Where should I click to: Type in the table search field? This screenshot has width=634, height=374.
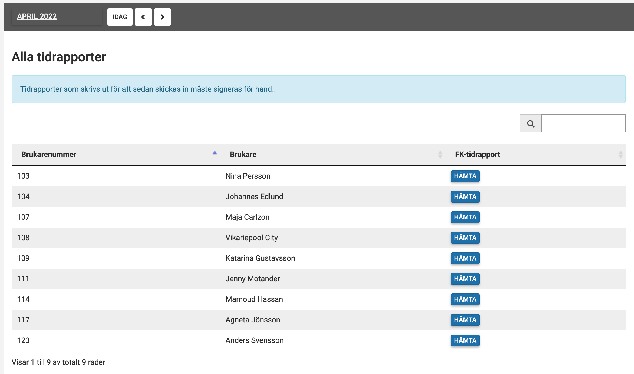click(583, 123)
